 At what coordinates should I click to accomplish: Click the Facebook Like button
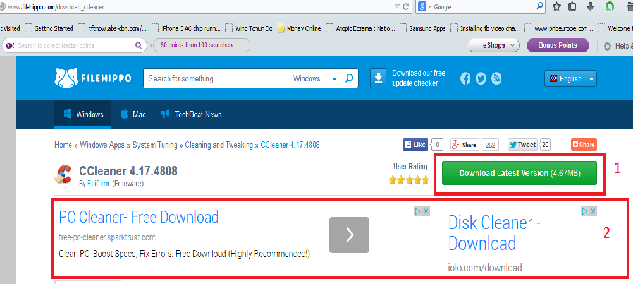[x=415, y=145]
